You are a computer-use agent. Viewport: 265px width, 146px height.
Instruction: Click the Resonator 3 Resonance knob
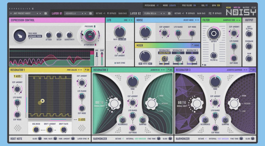205,120
